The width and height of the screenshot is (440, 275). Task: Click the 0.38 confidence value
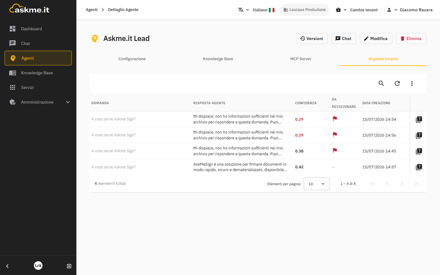(x=299, y=151)
